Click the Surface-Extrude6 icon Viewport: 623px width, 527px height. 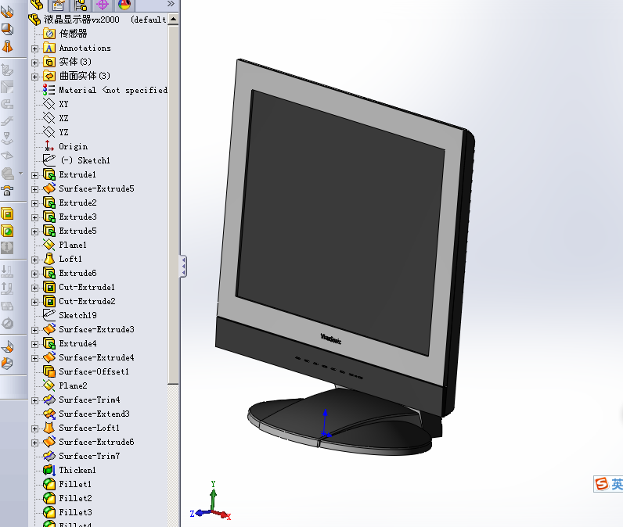click(49, 442)
